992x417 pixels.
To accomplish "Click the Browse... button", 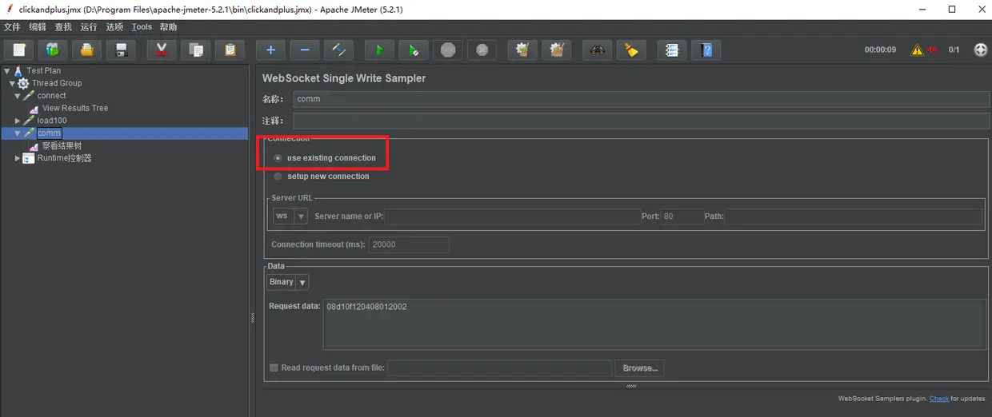I will (640, 368).
